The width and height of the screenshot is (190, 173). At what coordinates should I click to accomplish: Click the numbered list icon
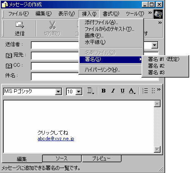[x=145, y=91]
